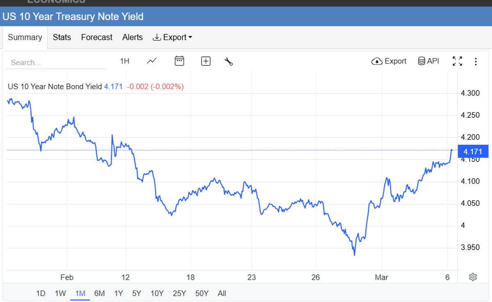Open the Alerts tab
The height and width of the screenshot is (302, 492).
(132, 37)
